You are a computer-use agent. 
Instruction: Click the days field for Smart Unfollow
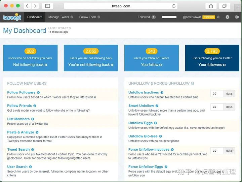point(217,107)
